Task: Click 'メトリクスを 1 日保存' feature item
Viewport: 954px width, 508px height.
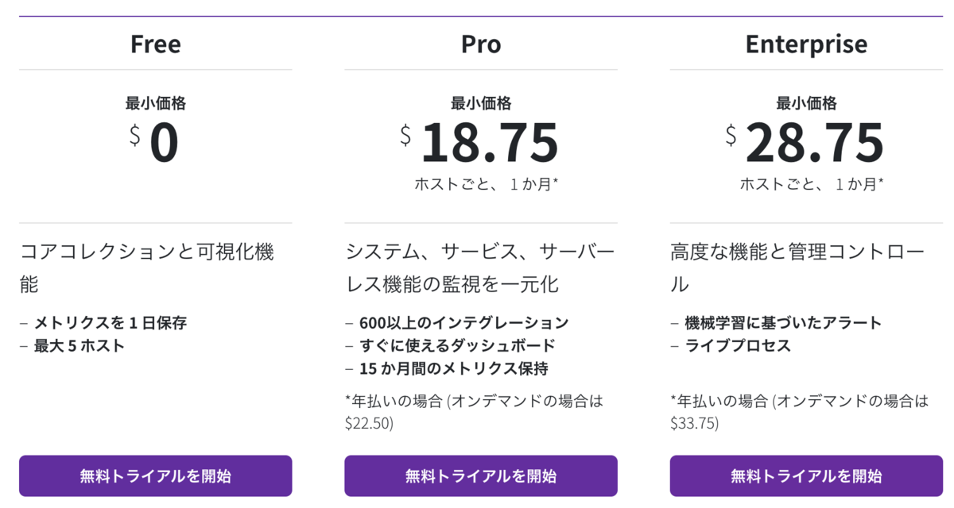Action: 103,323
